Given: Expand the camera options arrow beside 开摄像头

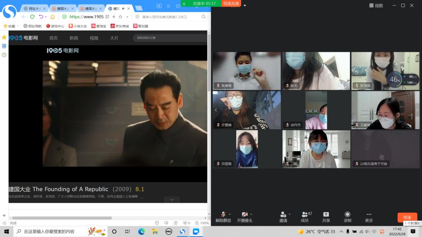Looking at the screenshot, I should point(251,214).
